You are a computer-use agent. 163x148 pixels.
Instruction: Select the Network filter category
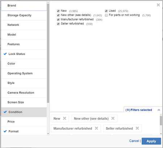[24, 25]
